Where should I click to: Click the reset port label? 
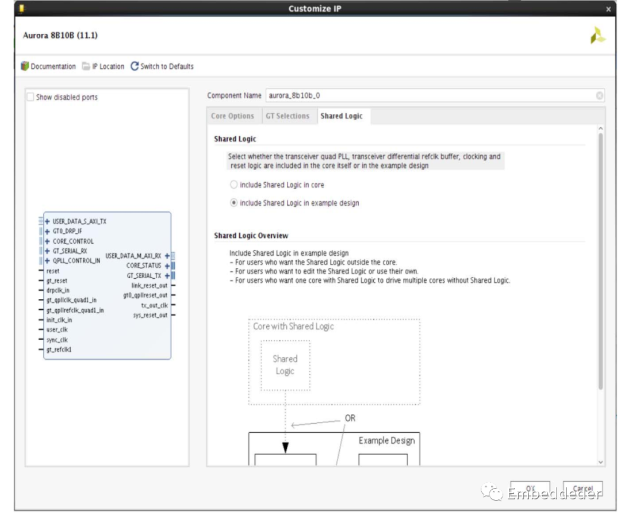53,271
